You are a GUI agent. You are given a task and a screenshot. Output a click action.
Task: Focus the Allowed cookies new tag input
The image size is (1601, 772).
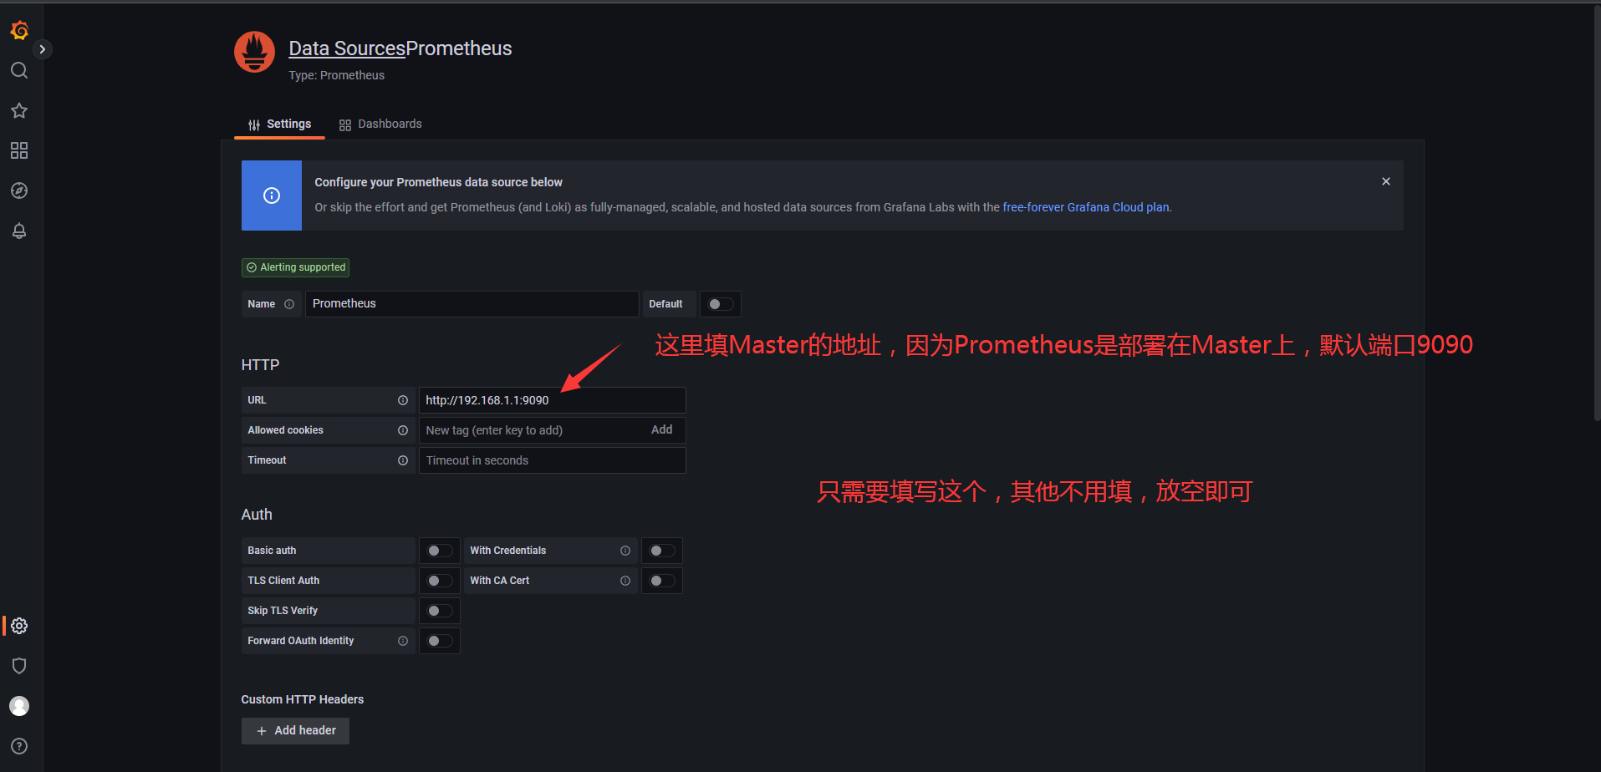click(x=531, y=430)
